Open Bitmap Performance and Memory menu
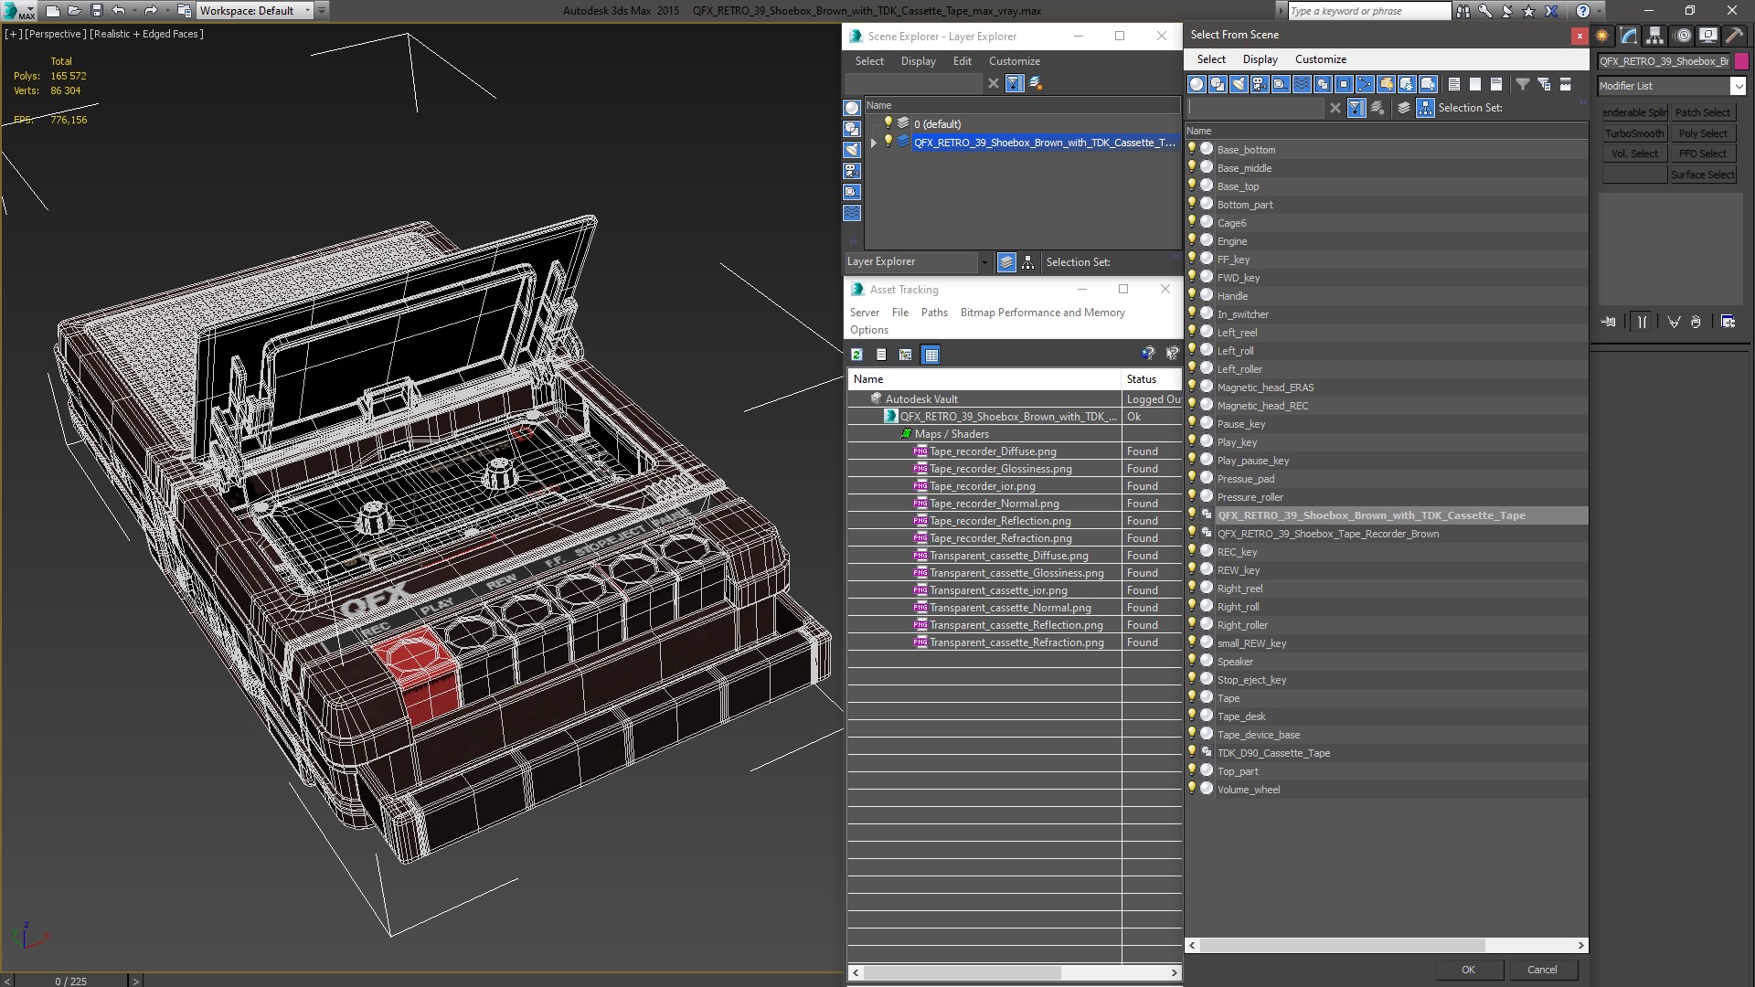This screenshot has width=1755, height=987. coord(1042,313)
